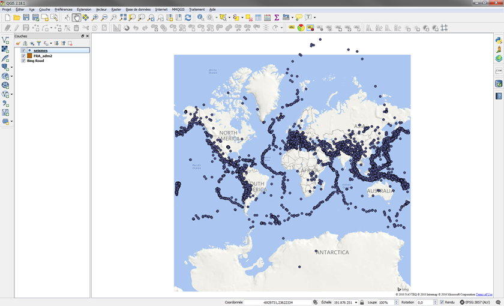
Task: Open the MMQGIS menu
Action: [178, 10]
